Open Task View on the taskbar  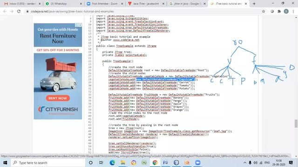(x=101, y=163)
